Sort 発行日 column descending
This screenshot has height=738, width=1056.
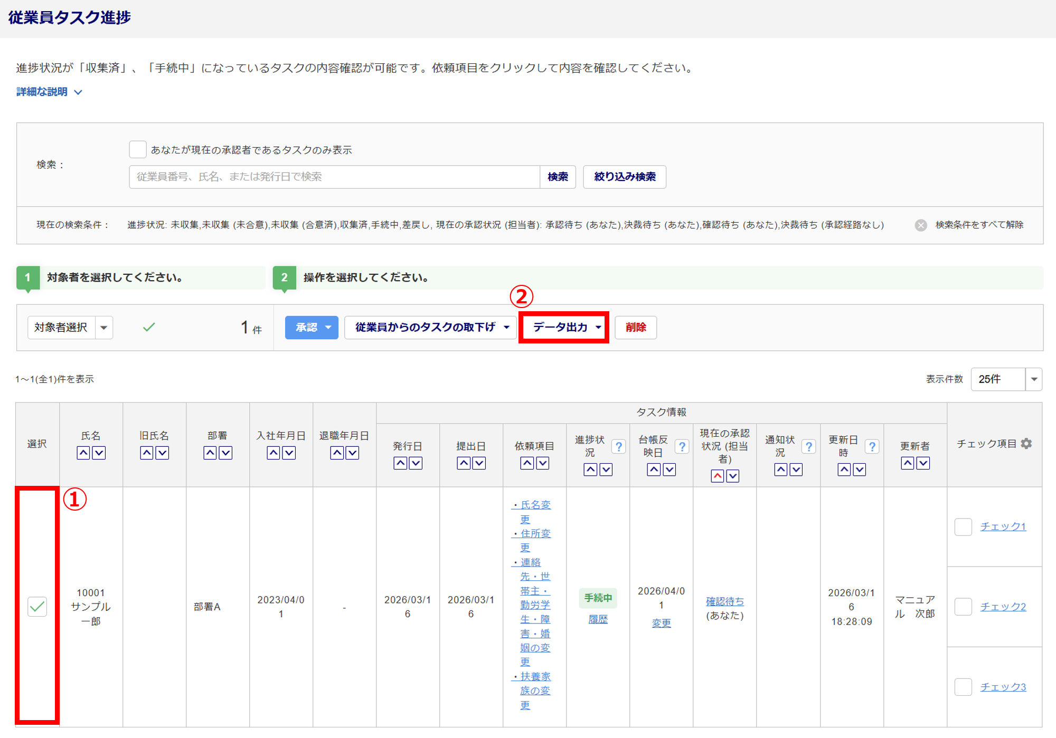click(416, 463)
